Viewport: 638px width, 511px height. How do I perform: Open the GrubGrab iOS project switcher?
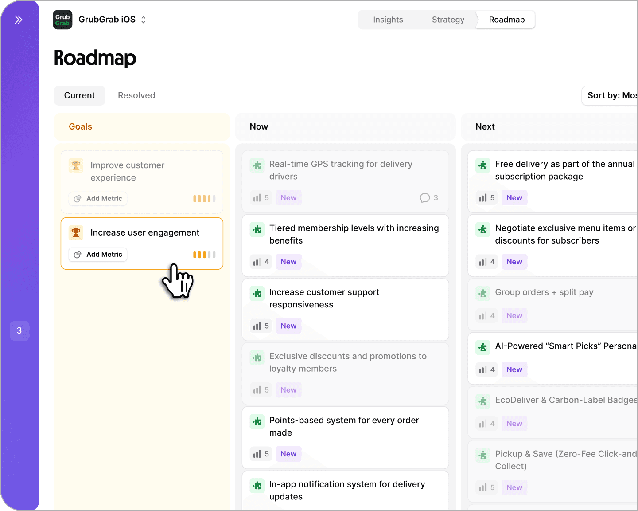(x=112, y=20)
